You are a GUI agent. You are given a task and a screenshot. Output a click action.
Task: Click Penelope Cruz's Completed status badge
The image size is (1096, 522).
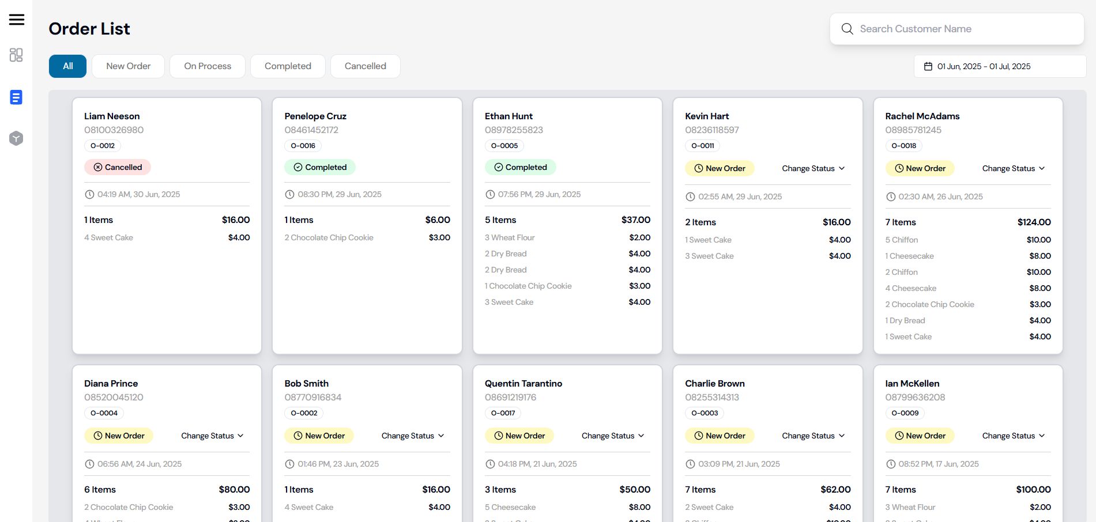tap(320, 167)
